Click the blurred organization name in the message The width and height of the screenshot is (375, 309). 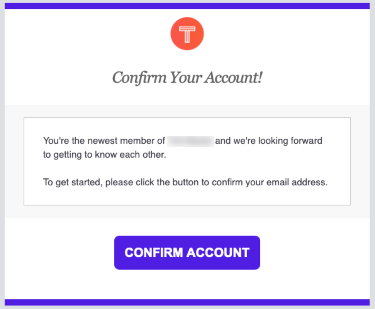191,141
